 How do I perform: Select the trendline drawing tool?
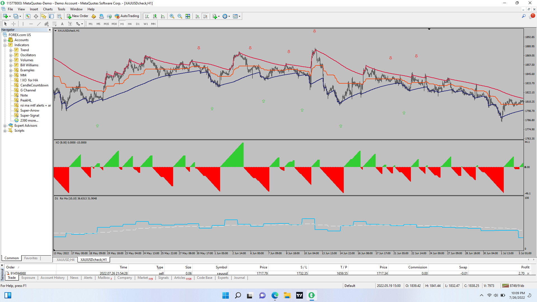[39, 24]
